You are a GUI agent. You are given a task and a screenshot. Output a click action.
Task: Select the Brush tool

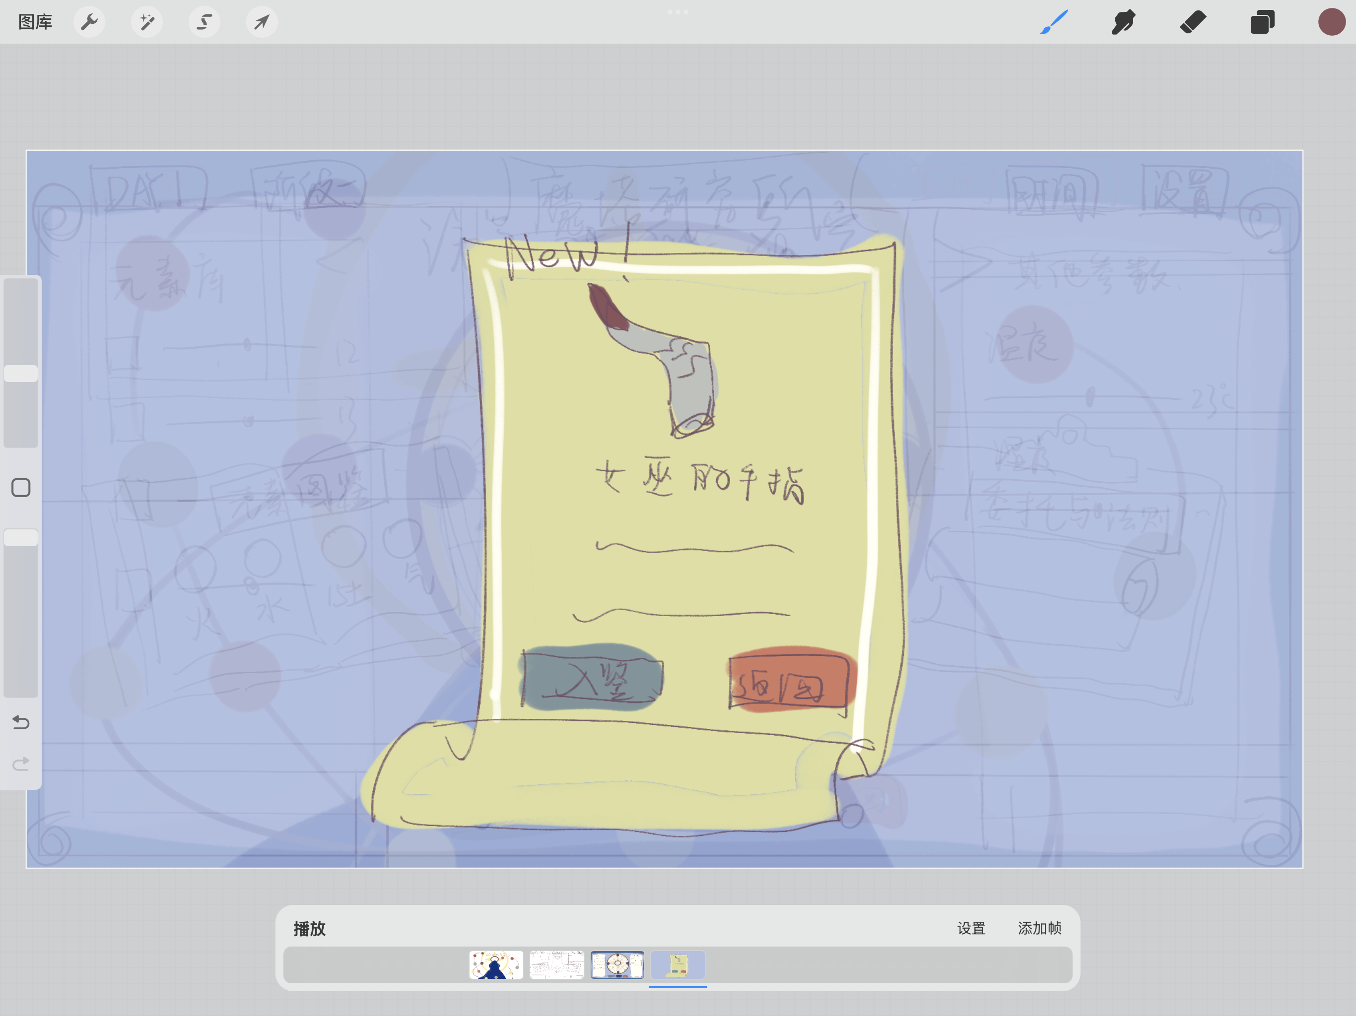tap(1054, 22)
